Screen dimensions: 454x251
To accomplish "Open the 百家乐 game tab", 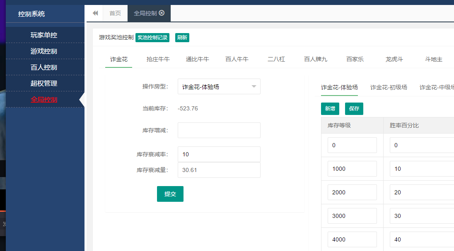I will click(x=355, y=59).
